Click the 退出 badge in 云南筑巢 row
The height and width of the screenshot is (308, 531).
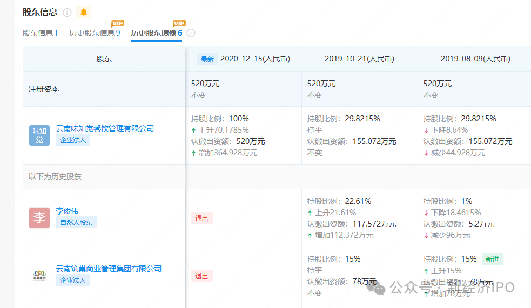click(x=201, y=276)
